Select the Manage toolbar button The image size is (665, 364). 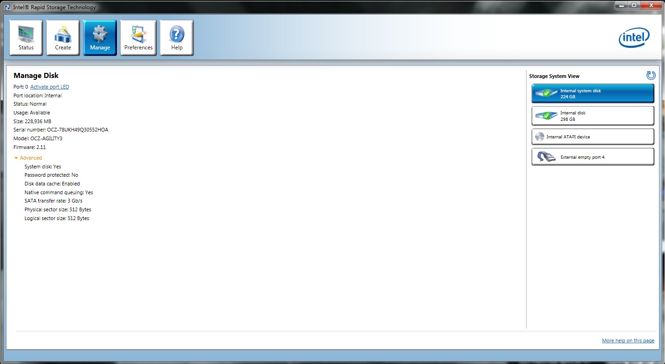[x=100, y=37]
